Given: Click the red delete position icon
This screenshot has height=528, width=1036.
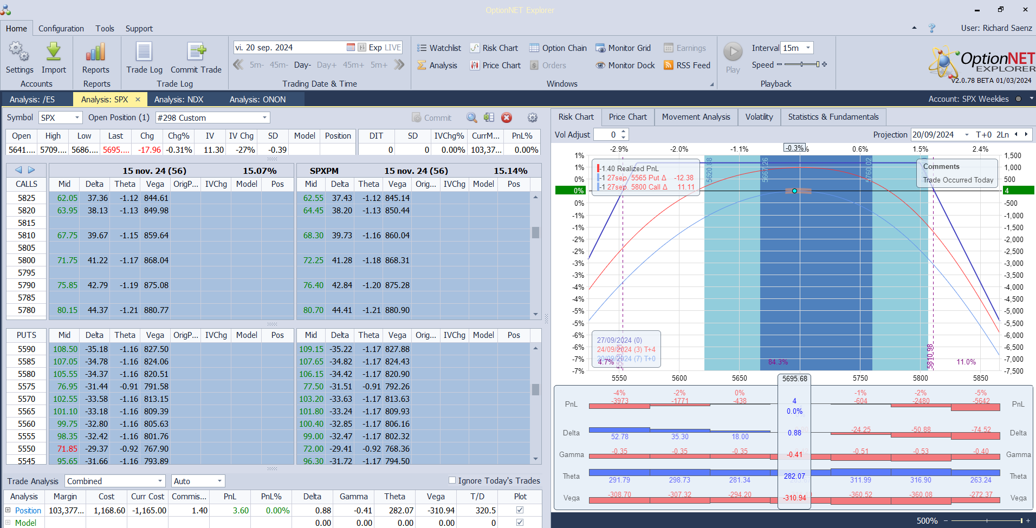Looking at the screenshot, I should point(507,118).
